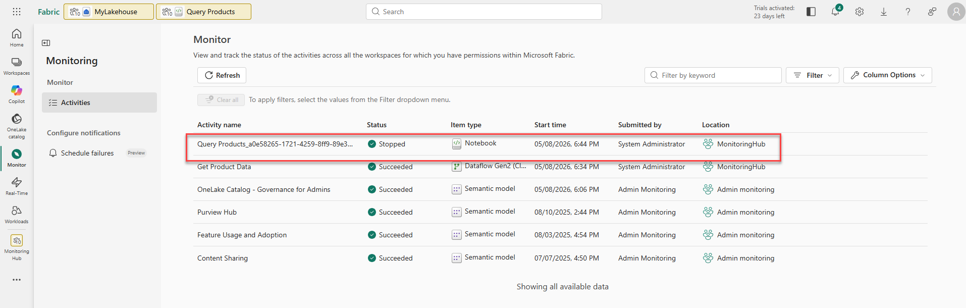966x308 pixels.
Task: Sort by the Submitted by column header
Action: tap(640, 125)
